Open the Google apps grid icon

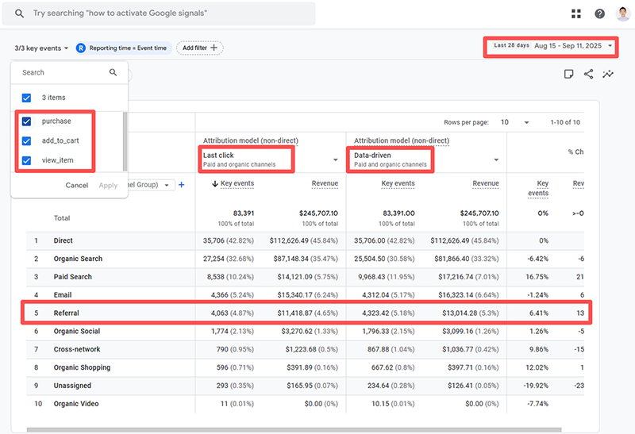point(575,13)
